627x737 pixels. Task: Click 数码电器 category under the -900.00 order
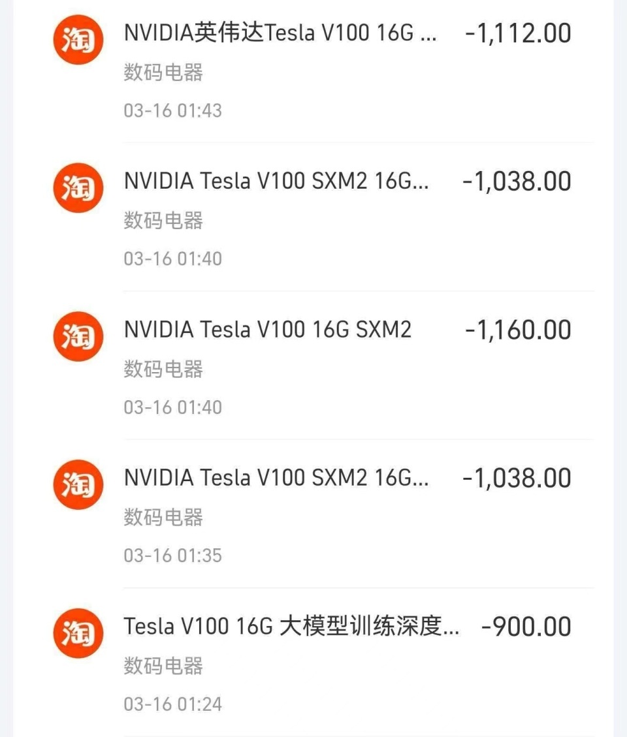click(x=163, y=666)
